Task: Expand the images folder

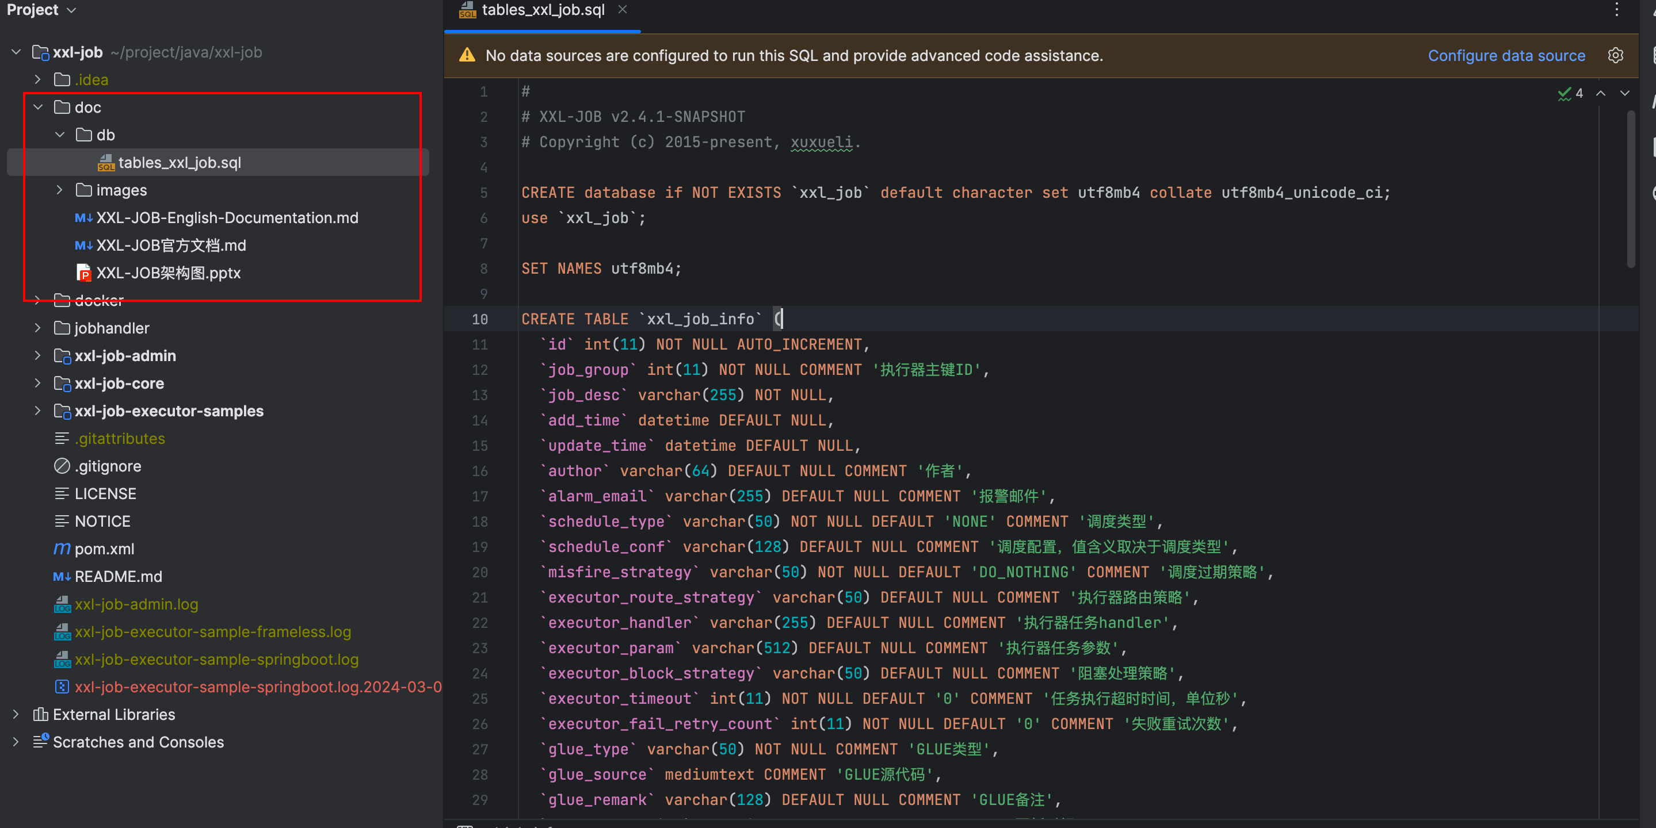Action: point(60,190)
